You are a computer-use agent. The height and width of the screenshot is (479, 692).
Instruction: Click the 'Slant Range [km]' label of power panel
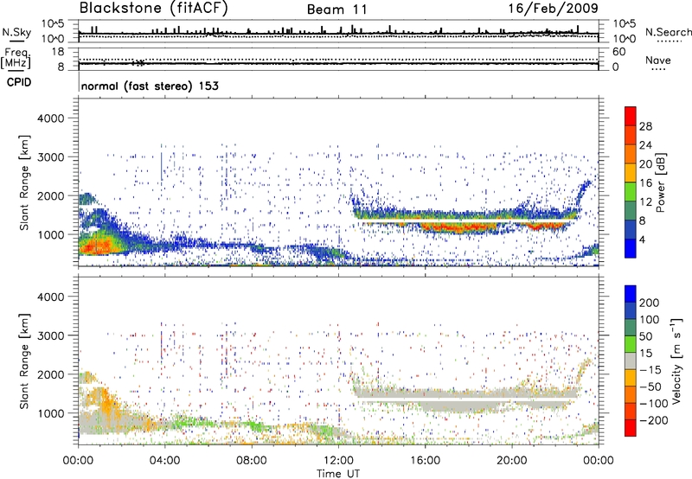coord(24,182)
